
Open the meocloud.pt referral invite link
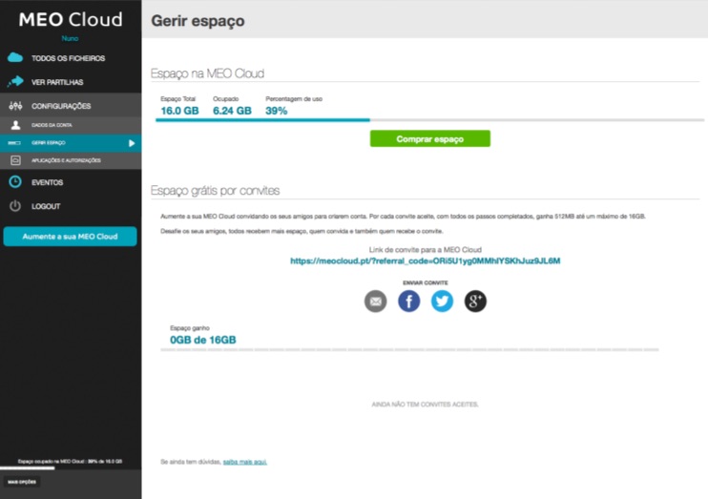click(425, 261)
